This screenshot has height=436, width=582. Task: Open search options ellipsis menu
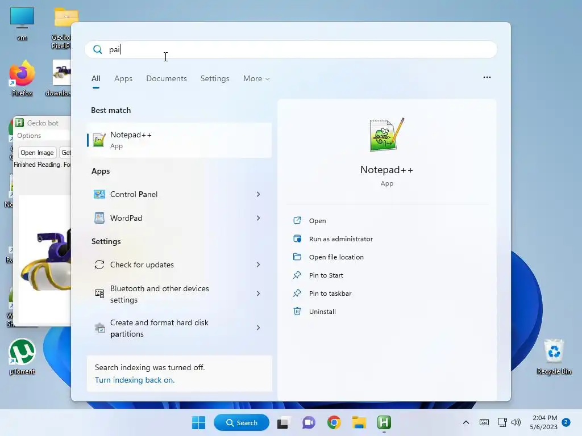[487, 77]
